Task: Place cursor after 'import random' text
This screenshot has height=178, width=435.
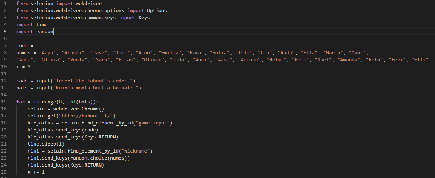Action: pos(54,32)
